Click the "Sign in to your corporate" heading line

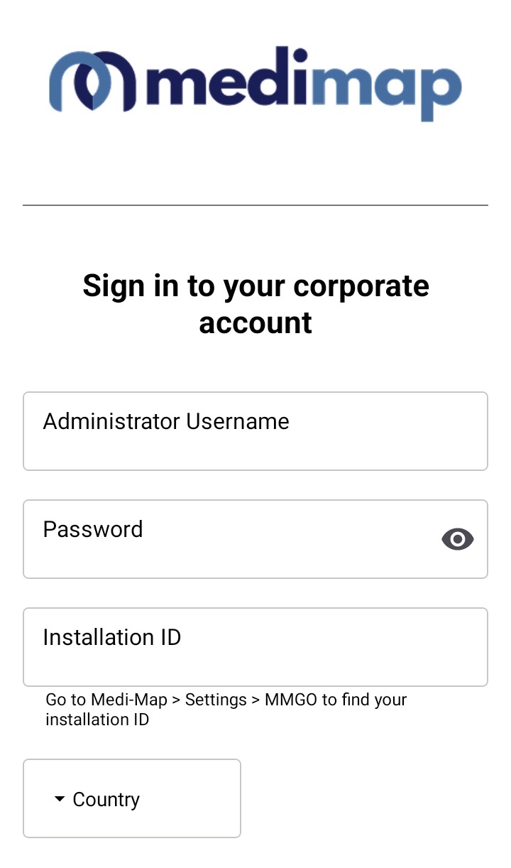click(x=255, y=286)
